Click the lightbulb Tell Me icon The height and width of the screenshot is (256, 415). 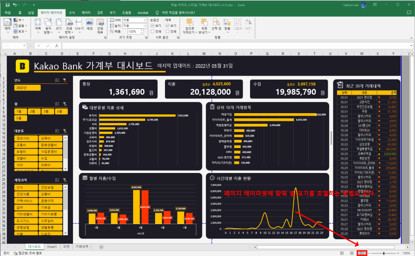pos(157,12)
